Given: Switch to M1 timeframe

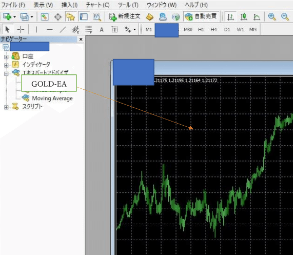Looking at the screenshot, I should (x=149, y=30).
